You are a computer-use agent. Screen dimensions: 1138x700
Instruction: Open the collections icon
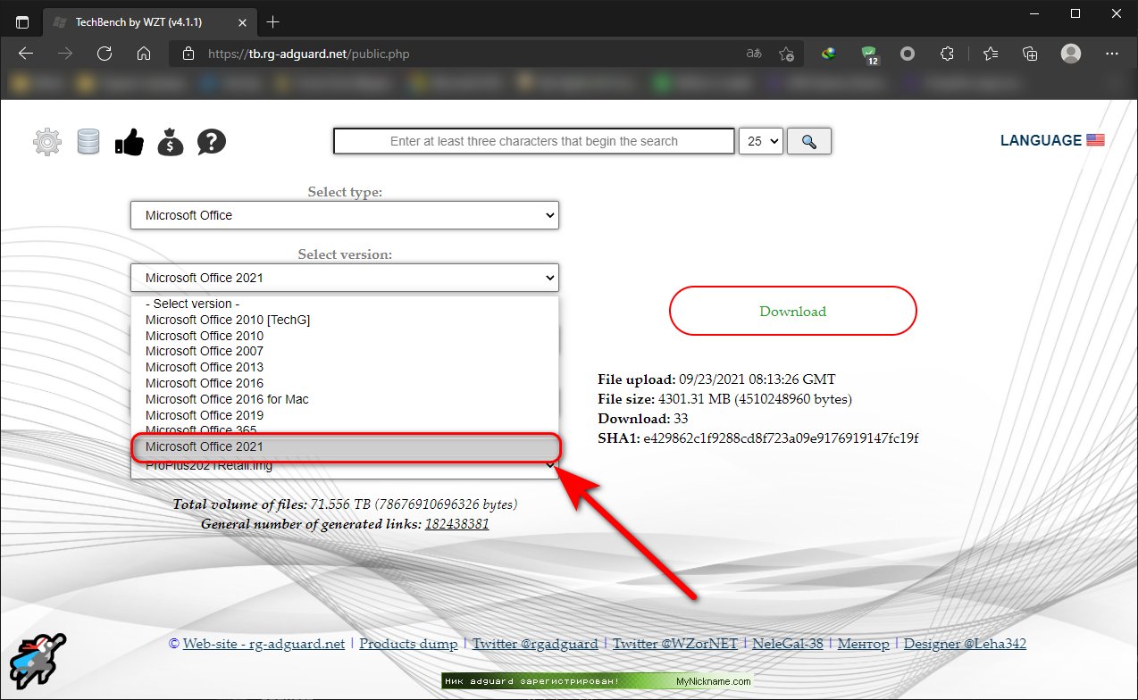pos(1030,54)
